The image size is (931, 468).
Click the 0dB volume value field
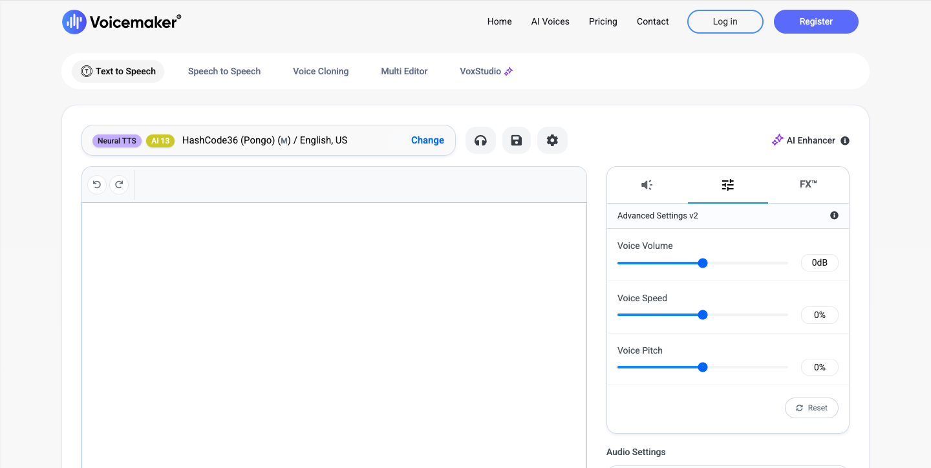pos(820,263)
